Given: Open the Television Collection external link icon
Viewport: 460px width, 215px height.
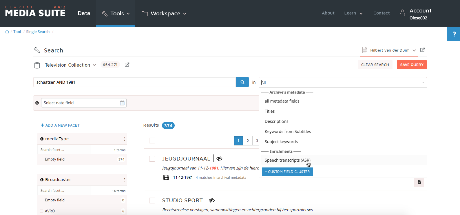Looking at the screenshot, I should (127, 65).
